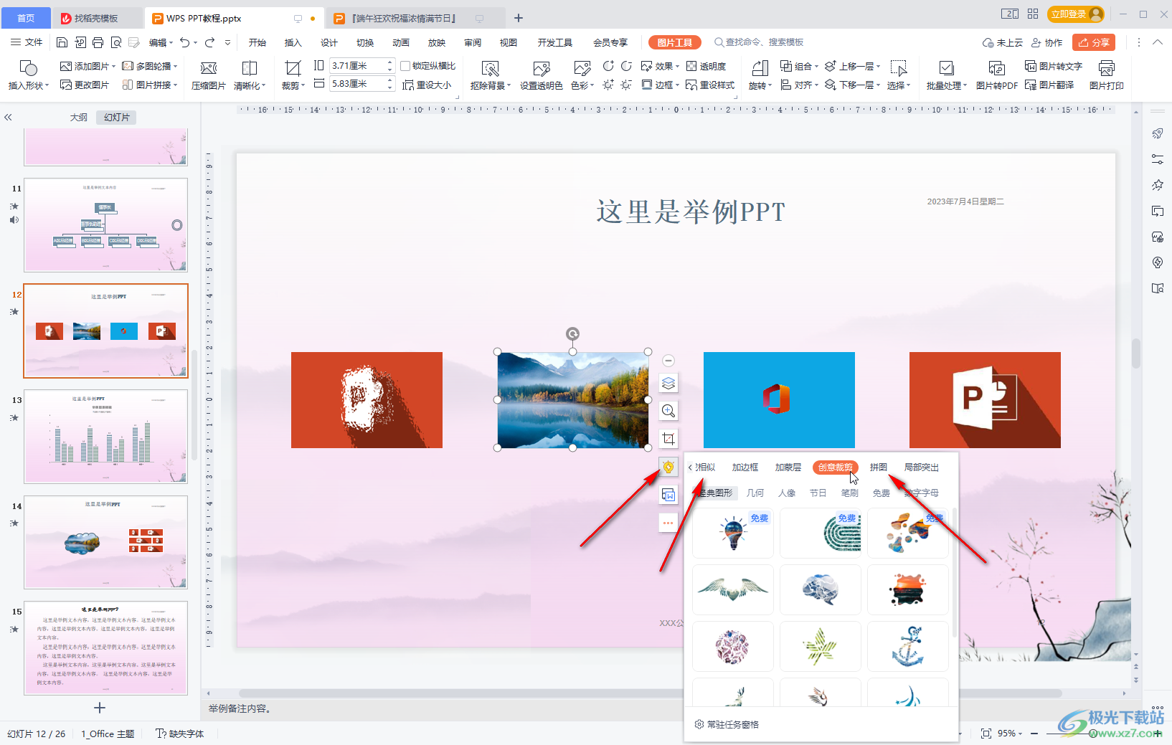Expand the Align (对齐) dropdown
The height and width of the screenshot is (745, 1172).
(x=817, y=85)
